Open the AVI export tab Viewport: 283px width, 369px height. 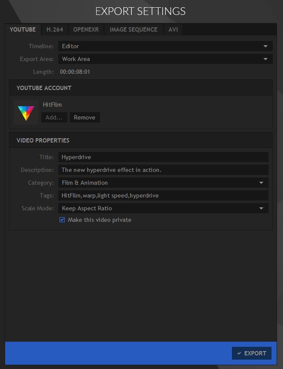pyautogui.click(x=173, y=29)
